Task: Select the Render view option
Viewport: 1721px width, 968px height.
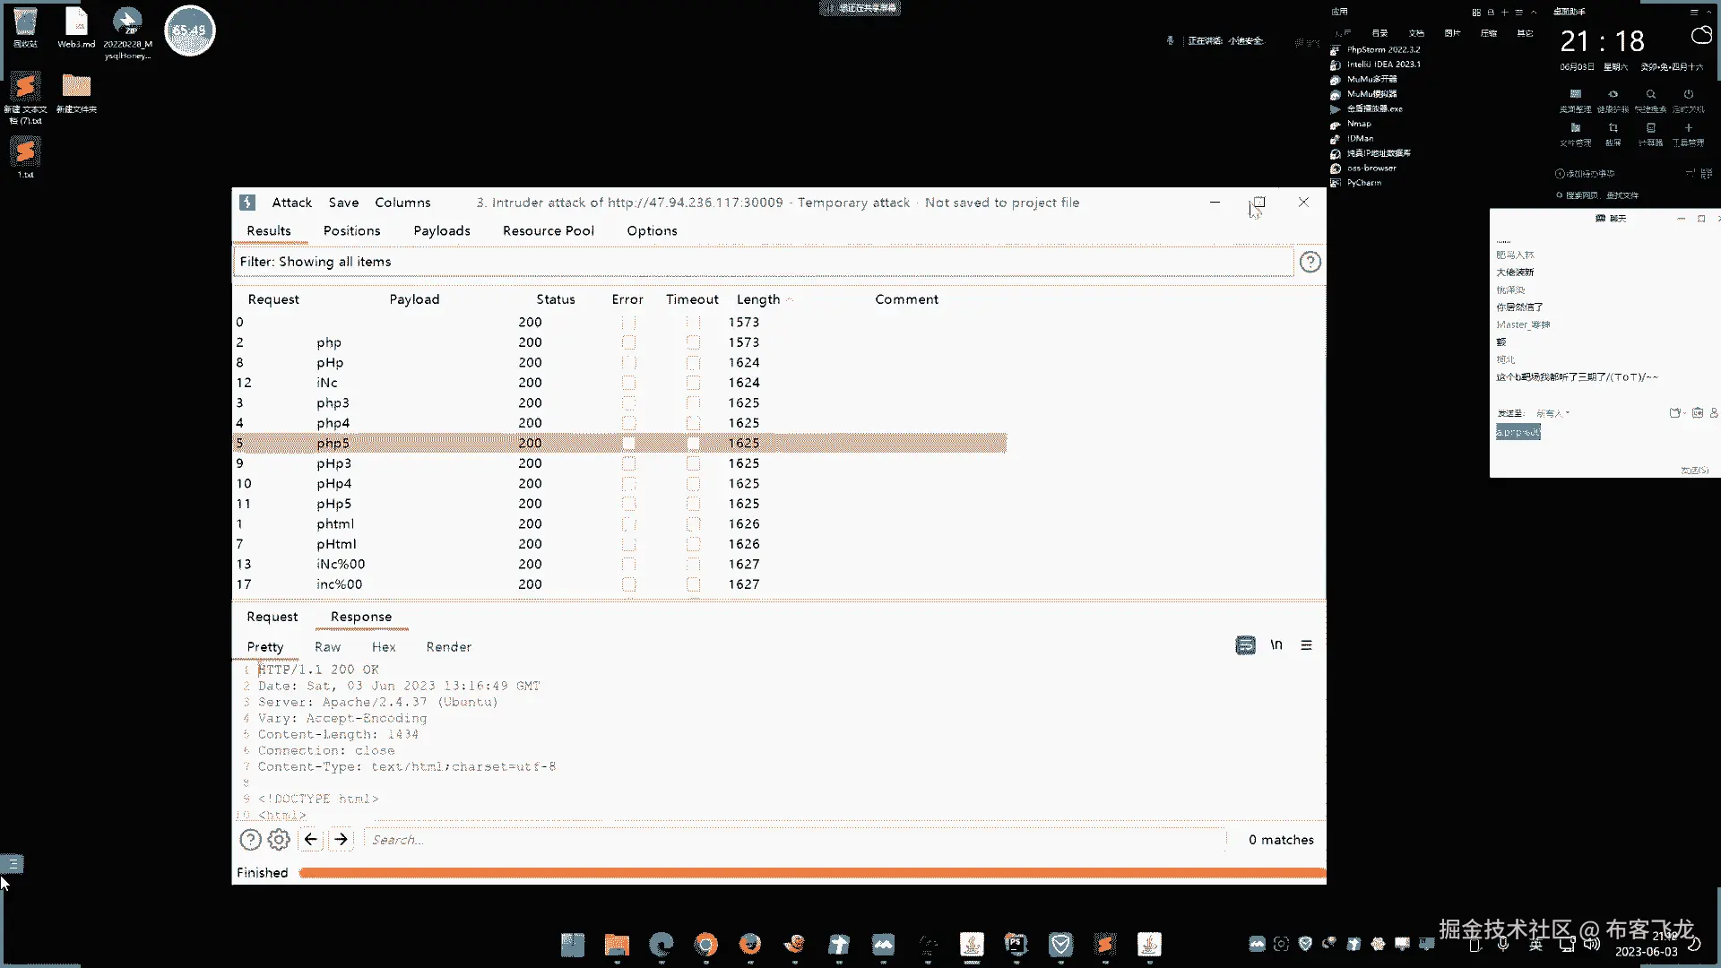Action: point(448,647)
